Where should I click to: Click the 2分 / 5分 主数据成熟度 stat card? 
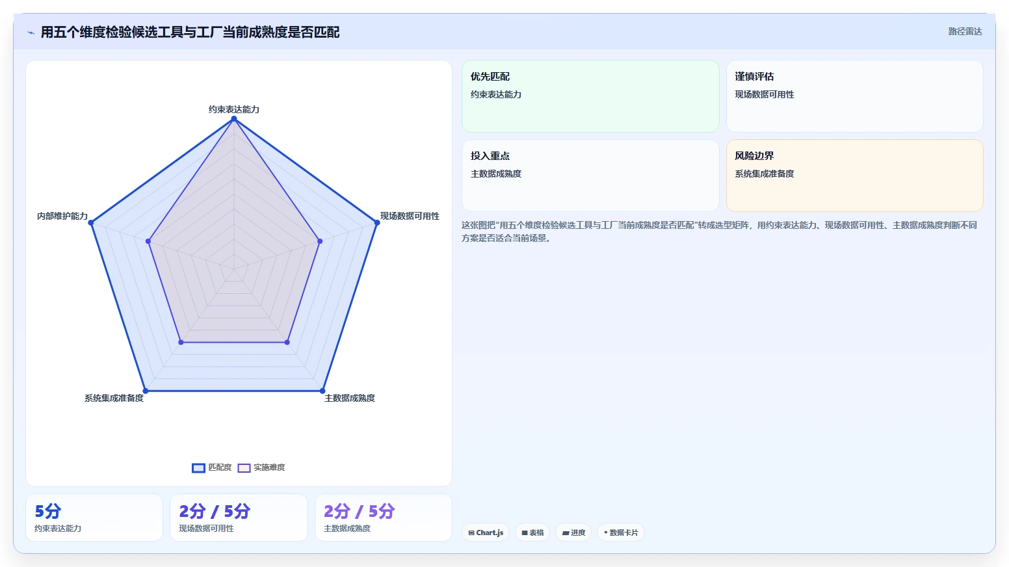[x=384, y=518]
